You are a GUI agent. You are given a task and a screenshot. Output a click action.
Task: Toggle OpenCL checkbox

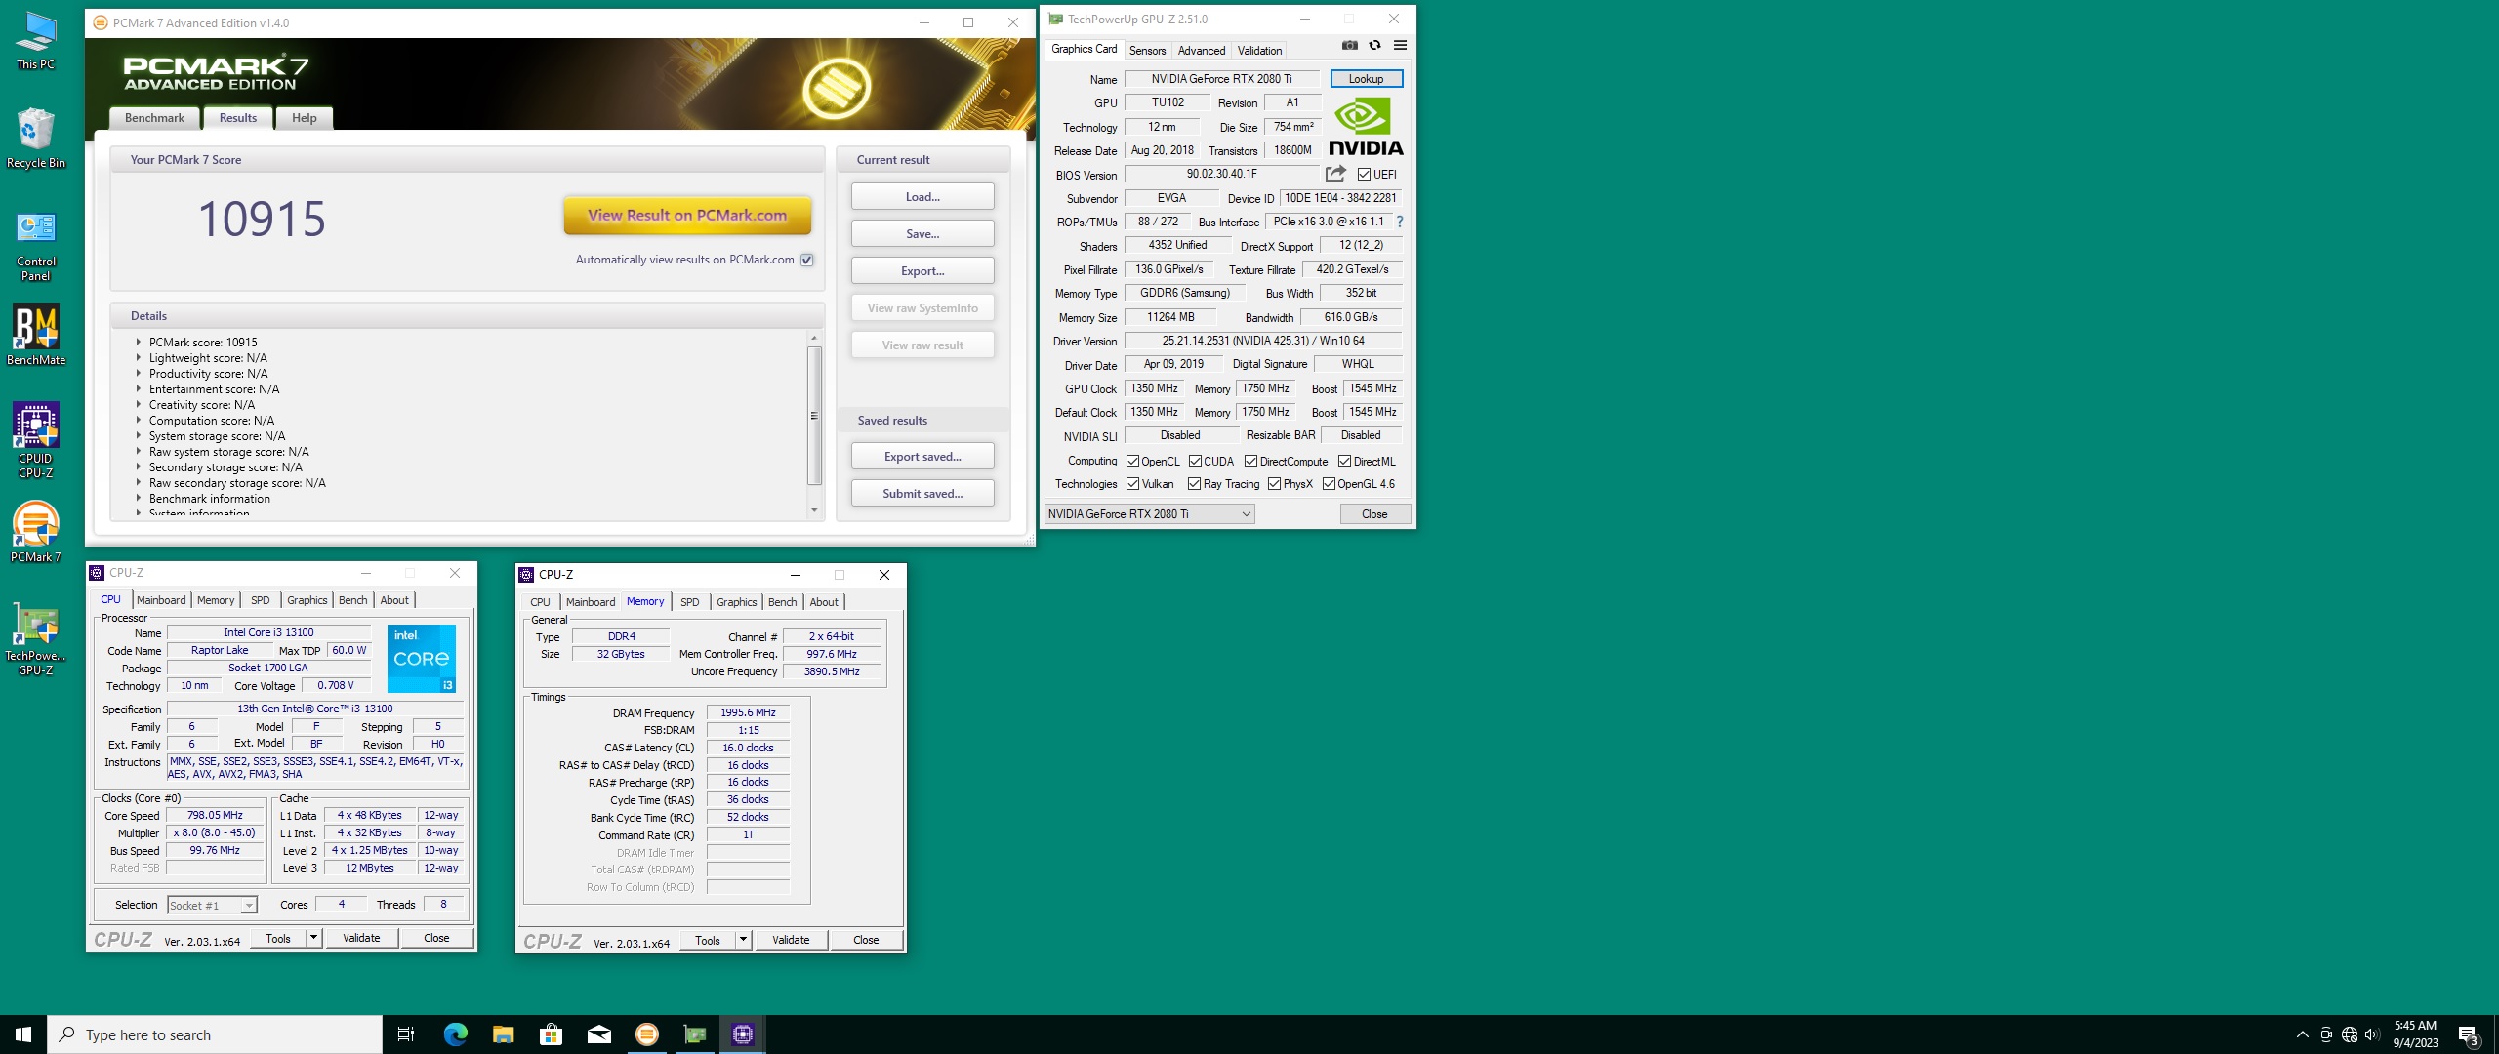click(1132, 462)
